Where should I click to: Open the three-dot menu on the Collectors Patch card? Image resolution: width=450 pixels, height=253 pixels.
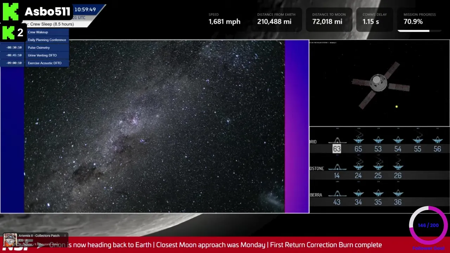[65, 236]
